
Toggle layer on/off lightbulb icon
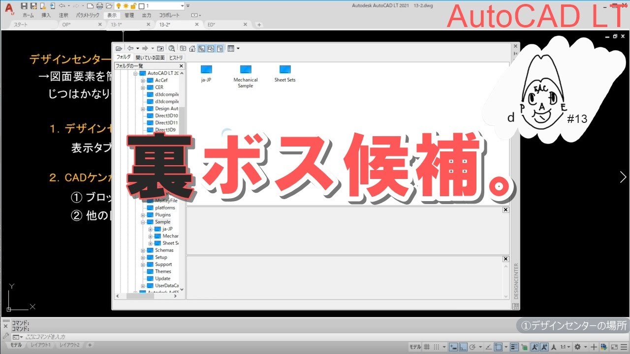(118, 6)
